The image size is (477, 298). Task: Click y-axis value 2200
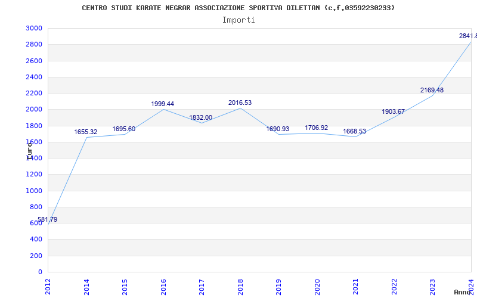pyautogui.click(x=34, y=93)
